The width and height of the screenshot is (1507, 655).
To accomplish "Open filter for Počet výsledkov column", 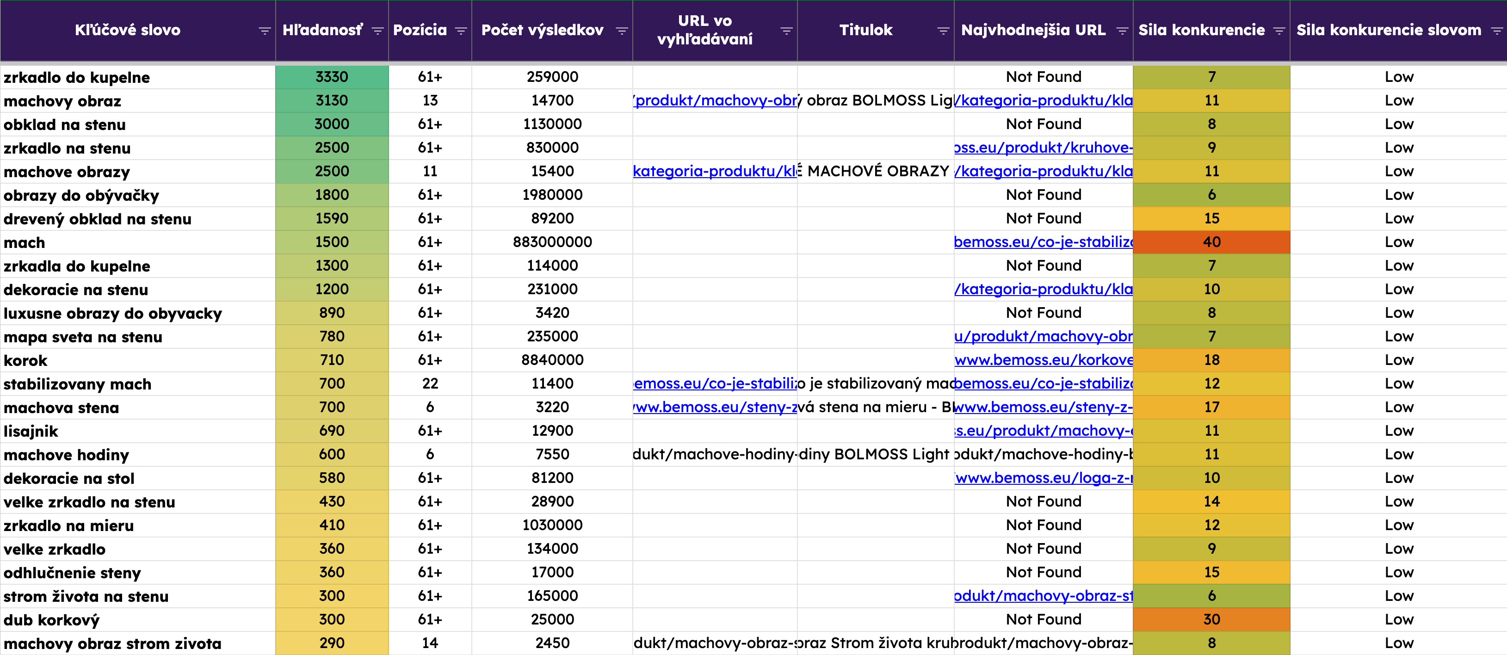I will coord(622,31).
